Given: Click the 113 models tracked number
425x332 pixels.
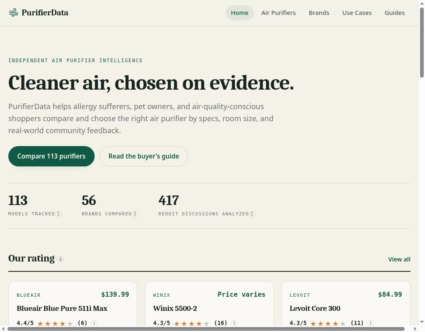Looking at the screenshot, I should (18, 200).
